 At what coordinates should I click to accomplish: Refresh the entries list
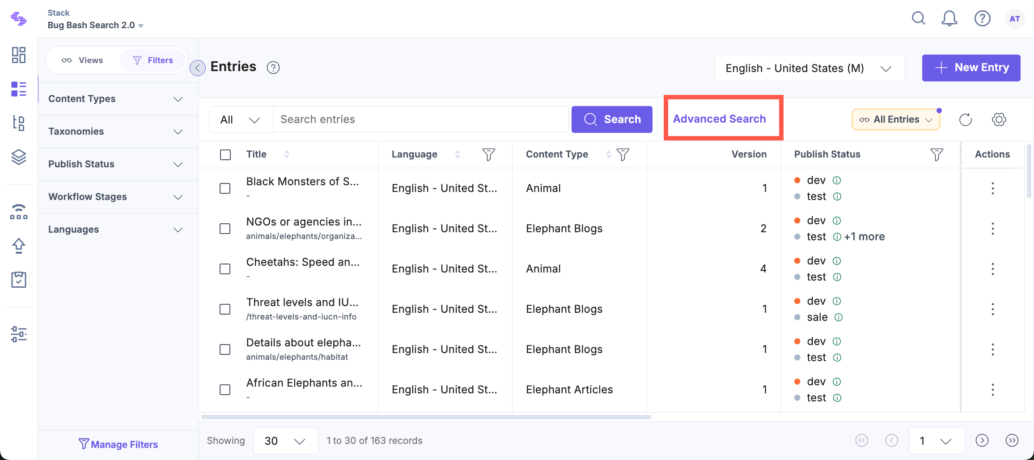[966, 119]
